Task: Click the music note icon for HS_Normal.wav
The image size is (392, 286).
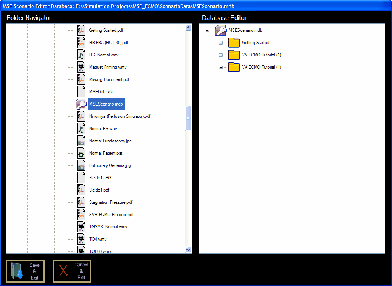Action: [x=81, y=55]
